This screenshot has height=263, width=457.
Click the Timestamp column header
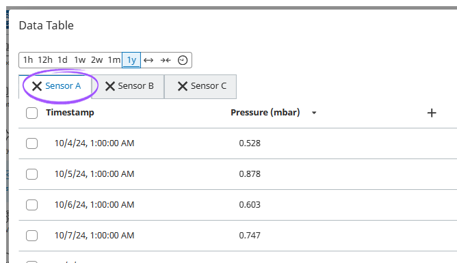click(70, 113)
